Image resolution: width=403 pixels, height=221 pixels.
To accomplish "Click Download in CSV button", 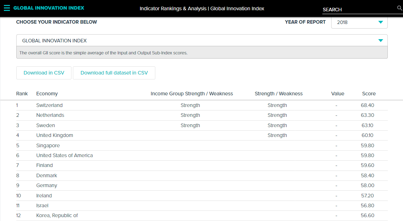I will coord(44,73).
